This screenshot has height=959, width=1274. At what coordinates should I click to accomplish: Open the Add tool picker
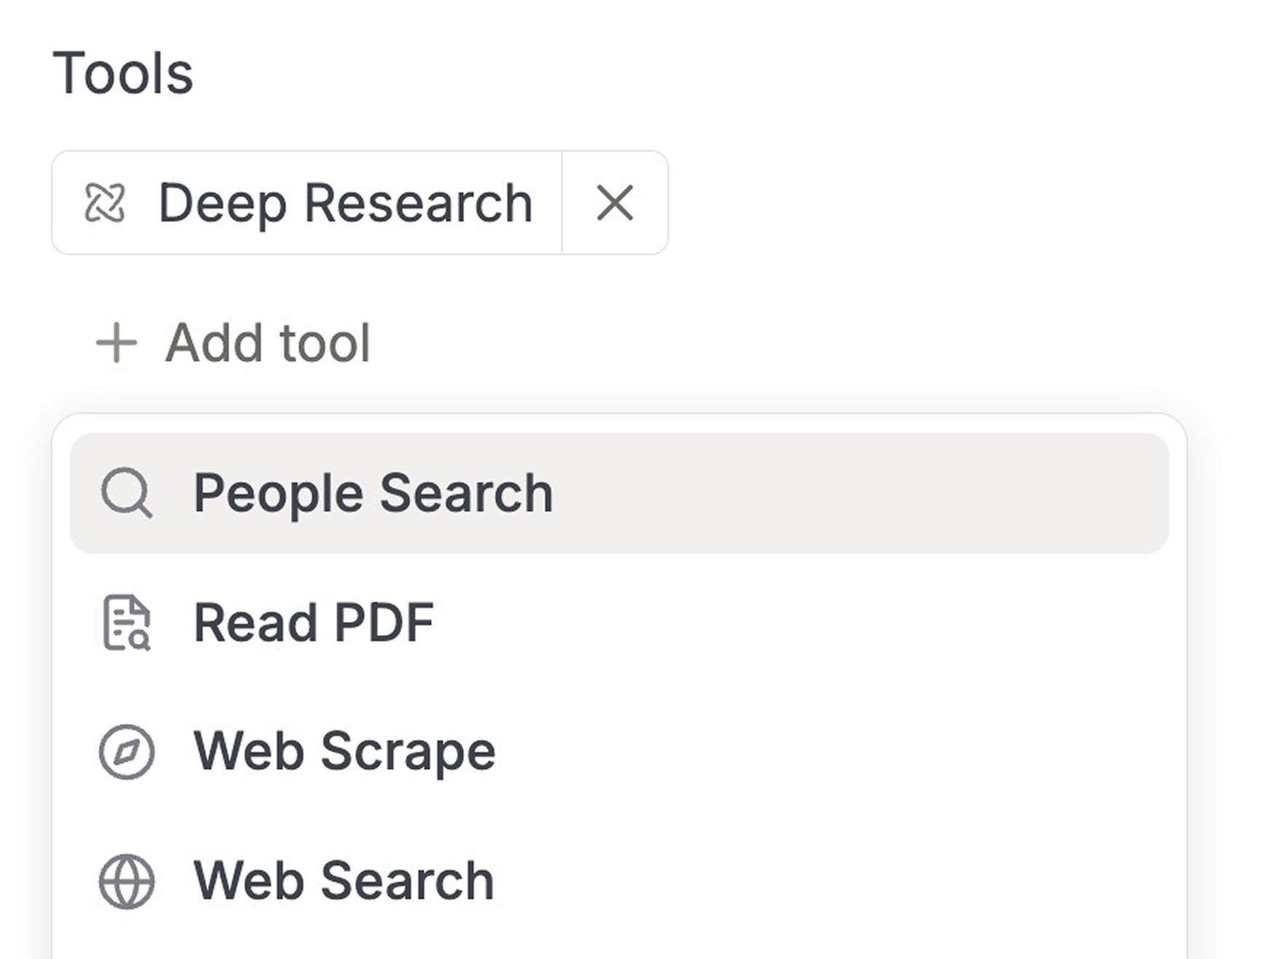(233, 341)
